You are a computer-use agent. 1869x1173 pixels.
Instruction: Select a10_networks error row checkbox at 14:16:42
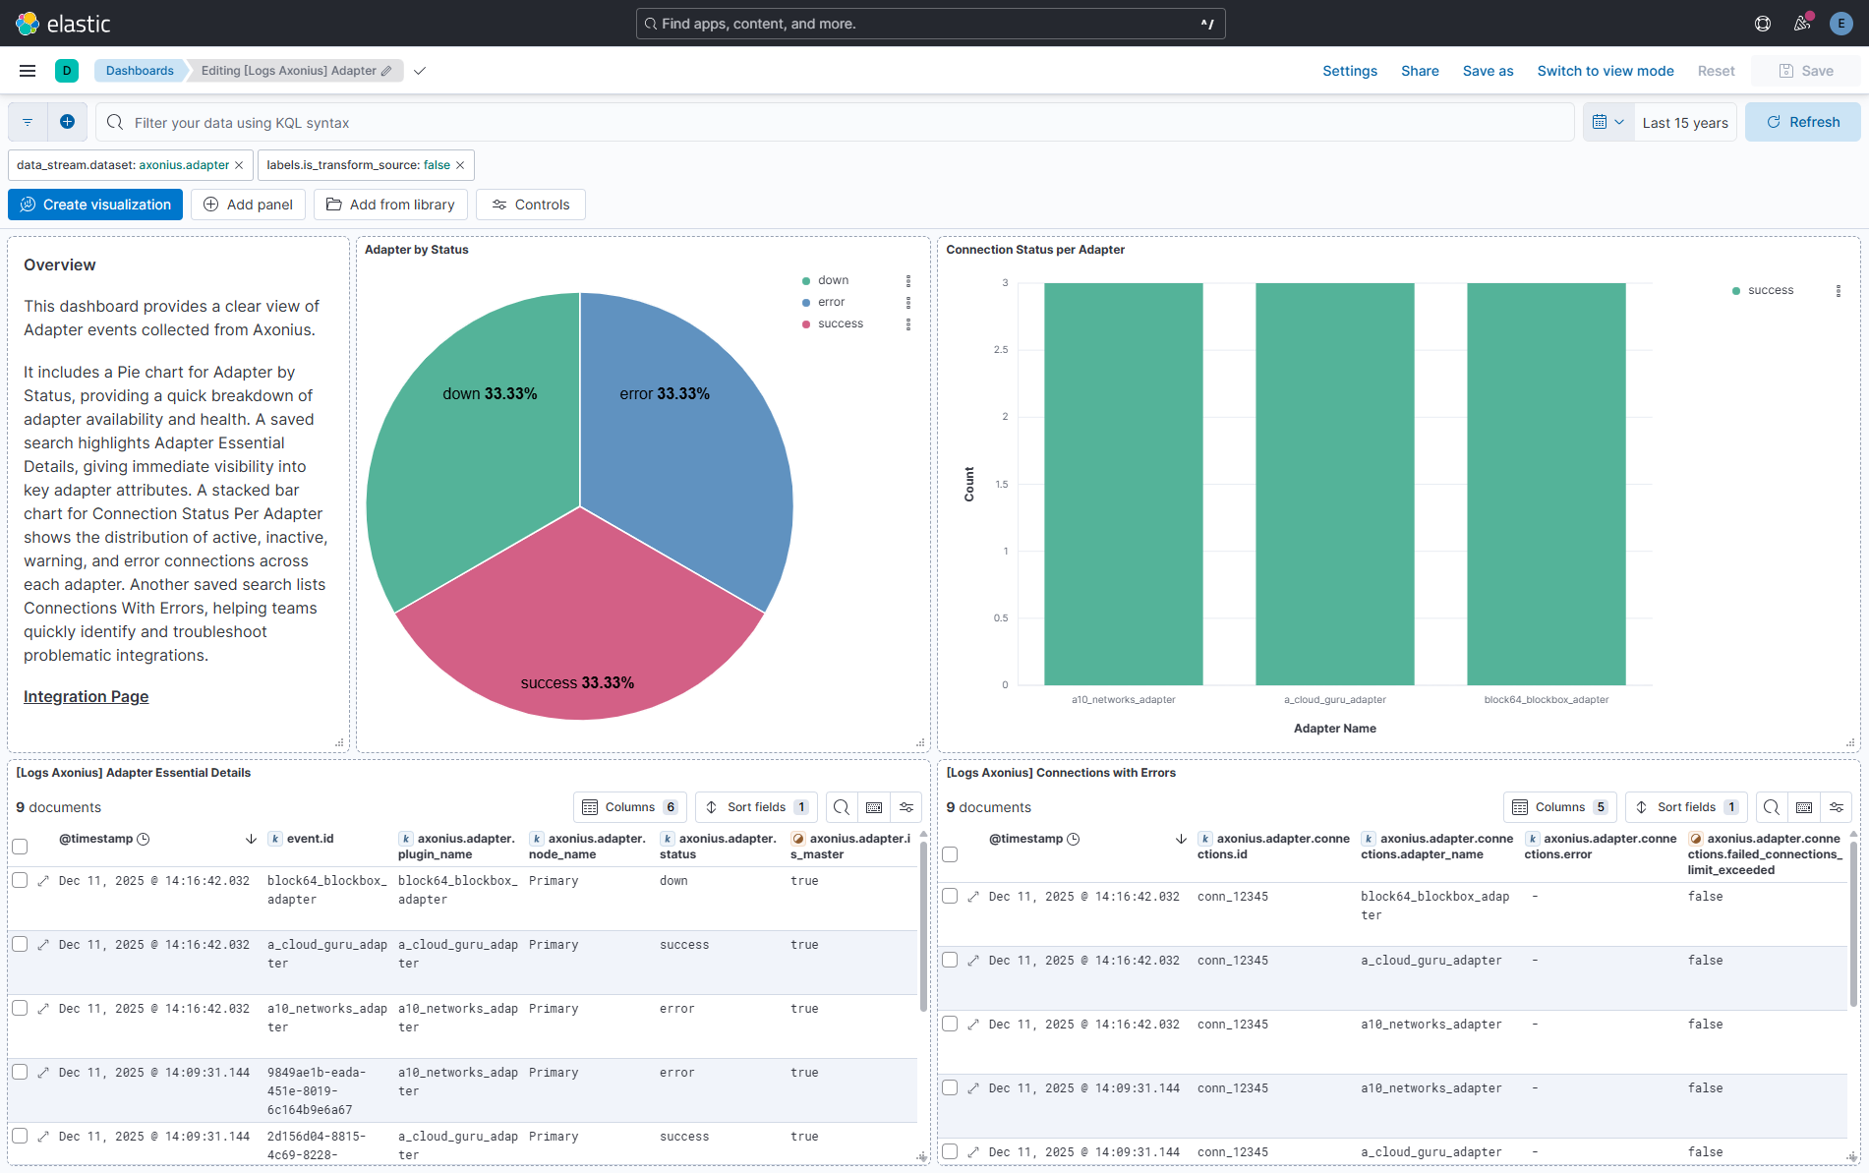20,1009
